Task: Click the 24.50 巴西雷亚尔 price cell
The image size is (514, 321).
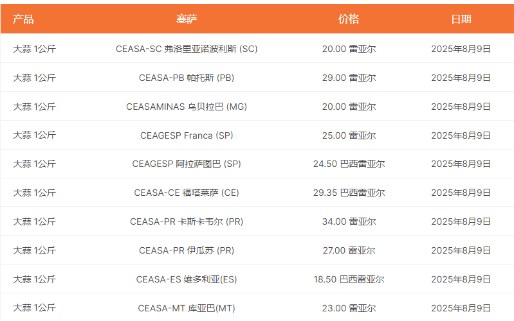Action: click(349, 164)
